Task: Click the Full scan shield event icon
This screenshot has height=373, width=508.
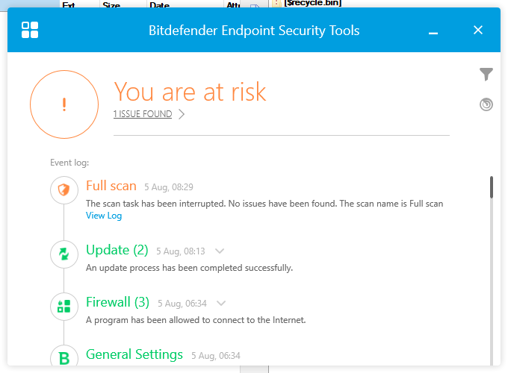Action: [x=64, y=190]
